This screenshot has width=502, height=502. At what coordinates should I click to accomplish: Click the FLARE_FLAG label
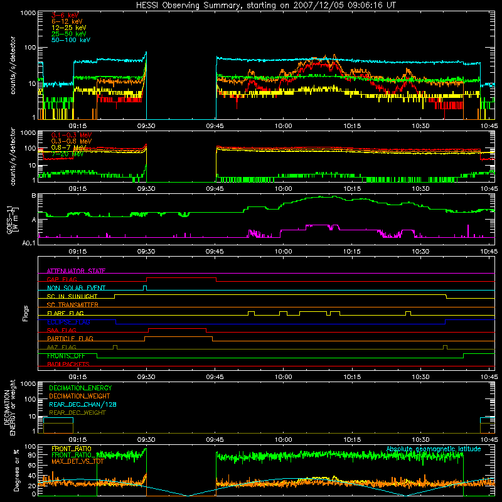tap(65, 313)
